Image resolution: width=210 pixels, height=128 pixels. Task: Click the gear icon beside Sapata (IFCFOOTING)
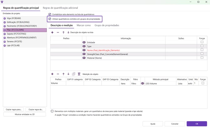pos(5,34)
